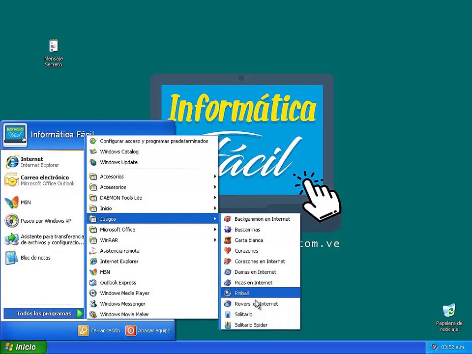Click the Apagar equipo button
This screenshot has width=472, height=354.
click(148, 330)
